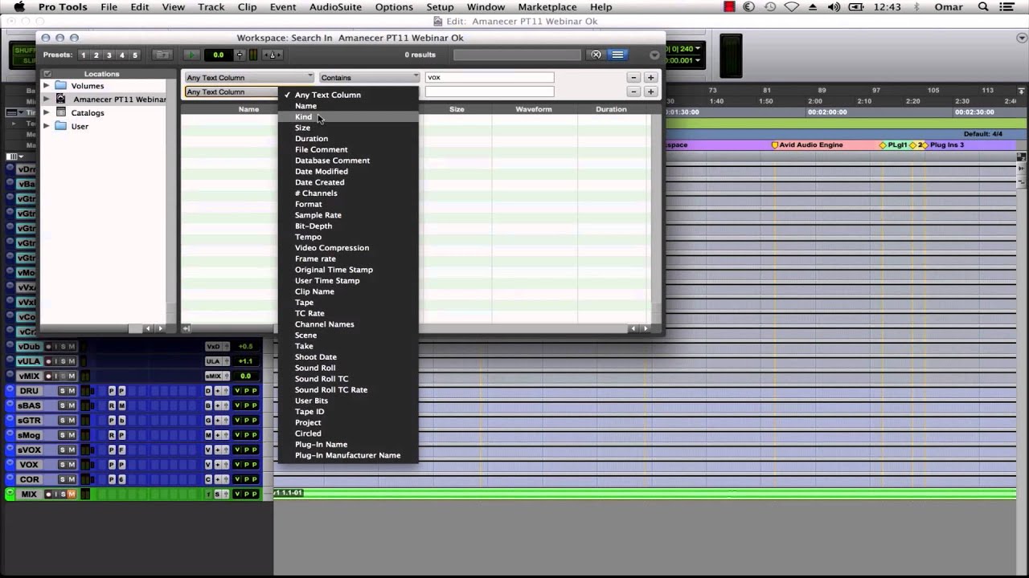Image resolution: width=1029 pixels, height=578 pixels.
Task: Expand the Volumes location
Action: 46,85
